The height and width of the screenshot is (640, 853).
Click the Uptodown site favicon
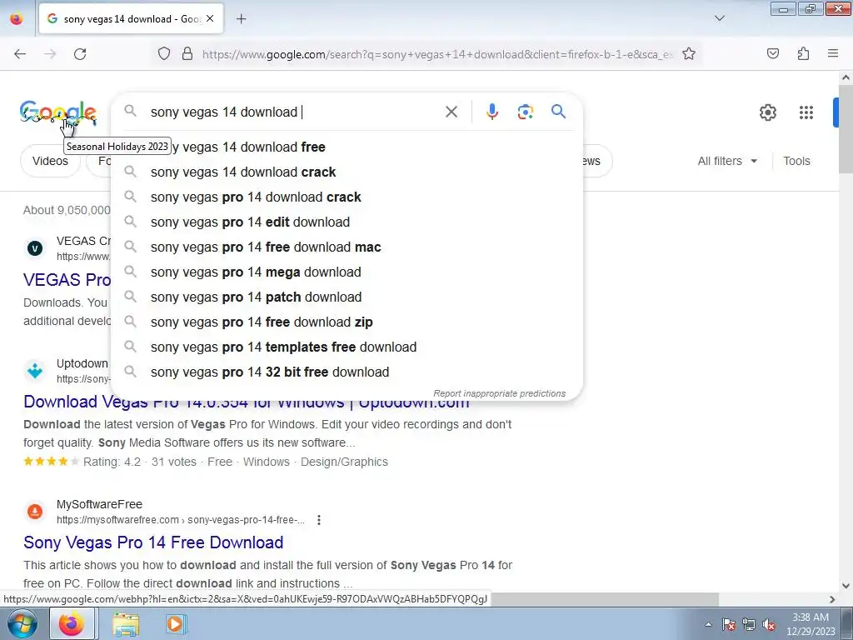(35, 371)
